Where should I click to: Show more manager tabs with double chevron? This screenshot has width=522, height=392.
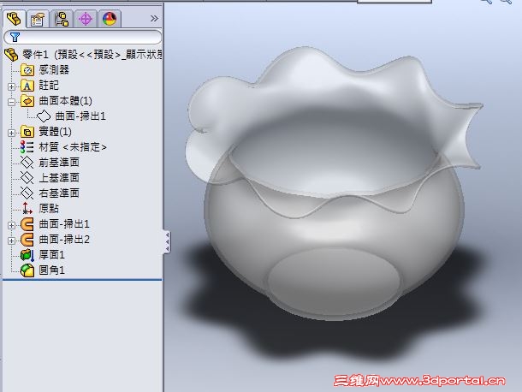(x=154, y=18)
